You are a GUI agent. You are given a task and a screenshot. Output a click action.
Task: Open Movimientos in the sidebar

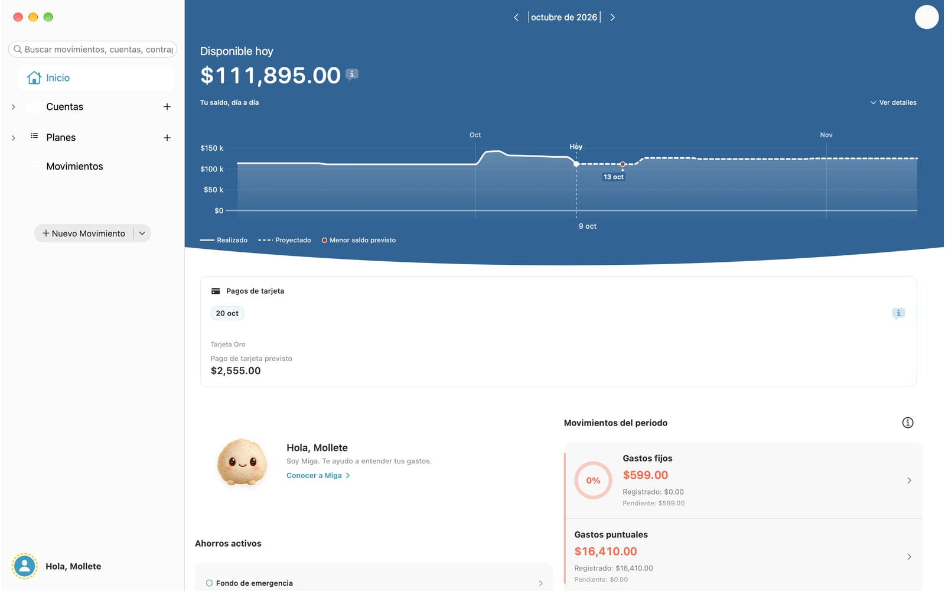click(x=74, y=167)
